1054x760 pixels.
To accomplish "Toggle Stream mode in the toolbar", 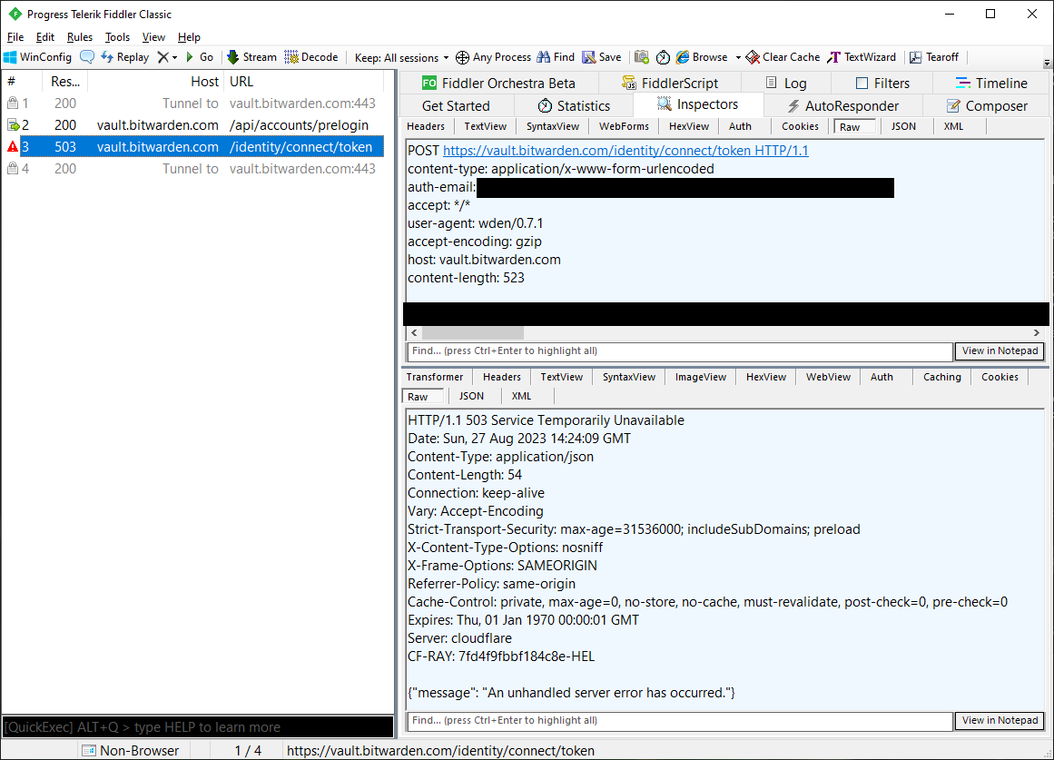I will (x=252, y=57).
